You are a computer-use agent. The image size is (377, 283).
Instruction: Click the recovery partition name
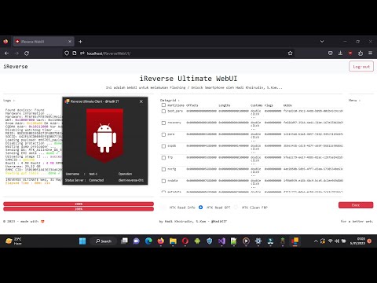[x=174, y=123]
